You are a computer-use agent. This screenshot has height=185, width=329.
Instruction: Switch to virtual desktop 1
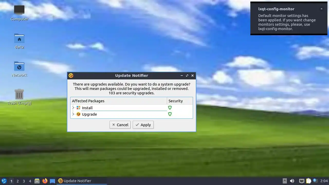[x=11, y=181]
